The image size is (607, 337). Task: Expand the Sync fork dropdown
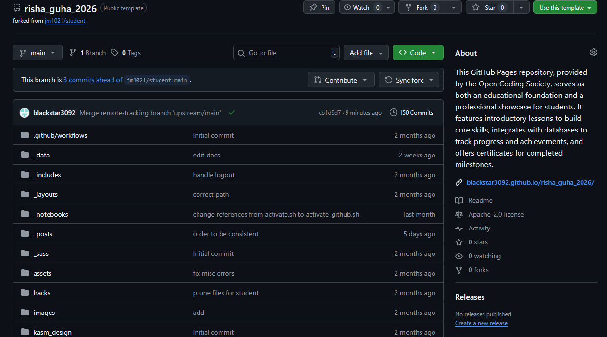coord(409,80)
